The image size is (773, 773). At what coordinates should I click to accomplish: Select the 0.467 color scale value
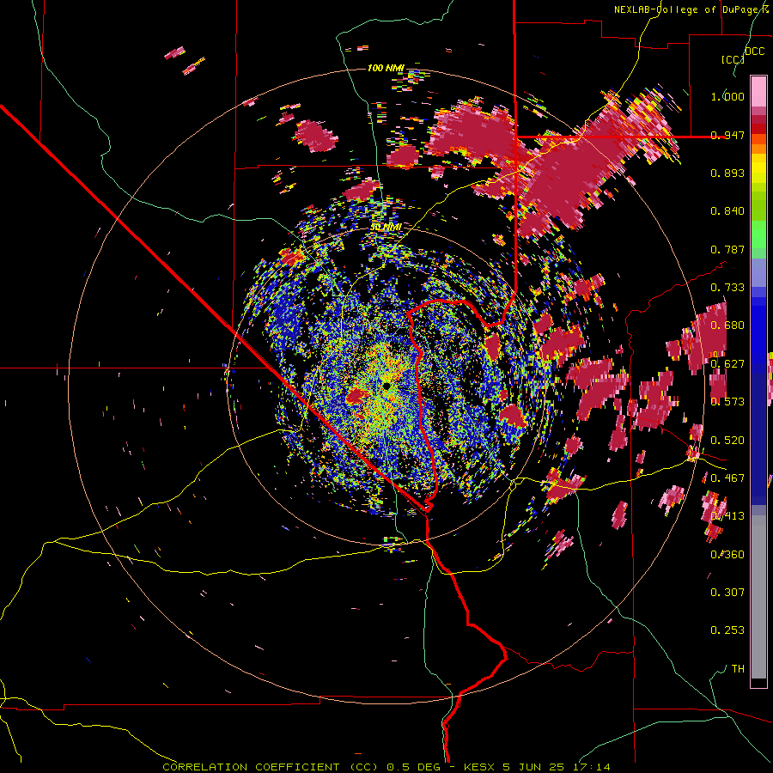tap(727, 478)
